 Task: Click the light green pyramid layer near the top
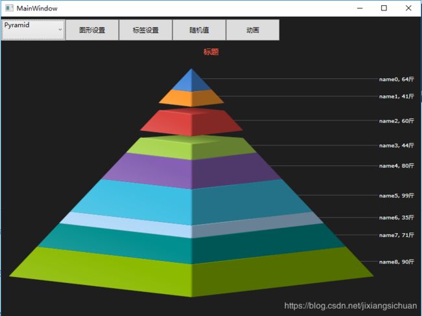tap(192, 148)
